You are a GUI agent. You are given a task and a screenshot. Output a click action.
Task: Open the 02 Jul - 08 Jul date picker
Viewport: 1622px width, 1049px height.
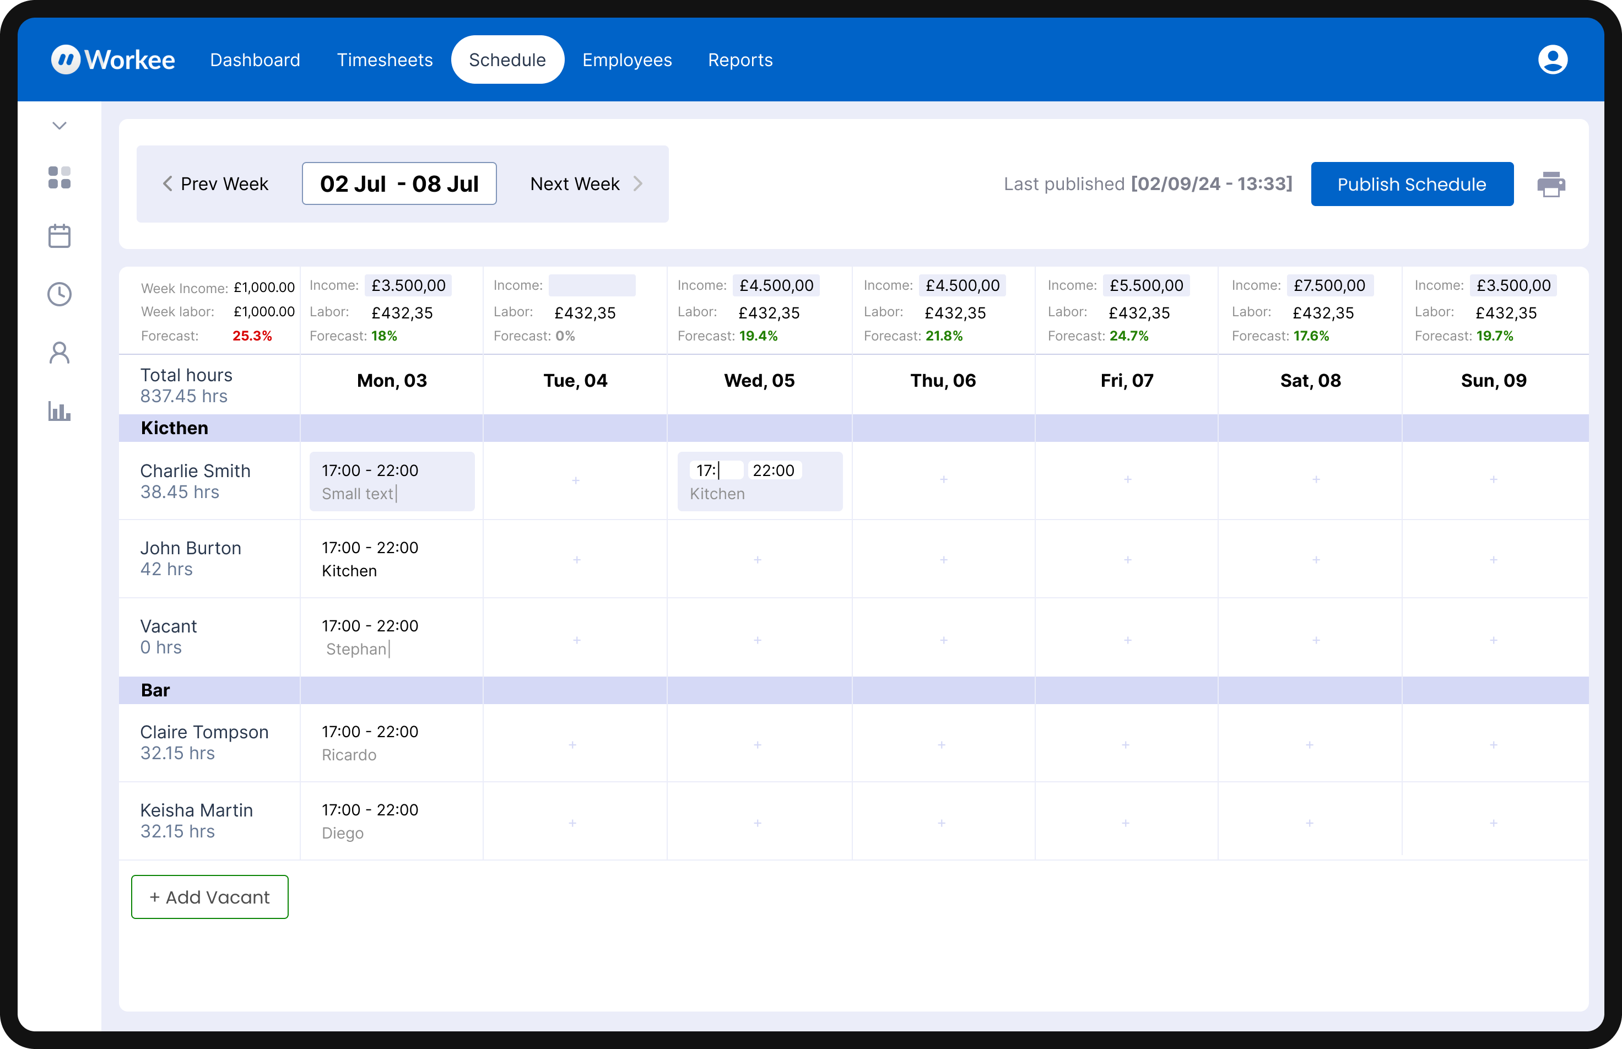[399, 184]
